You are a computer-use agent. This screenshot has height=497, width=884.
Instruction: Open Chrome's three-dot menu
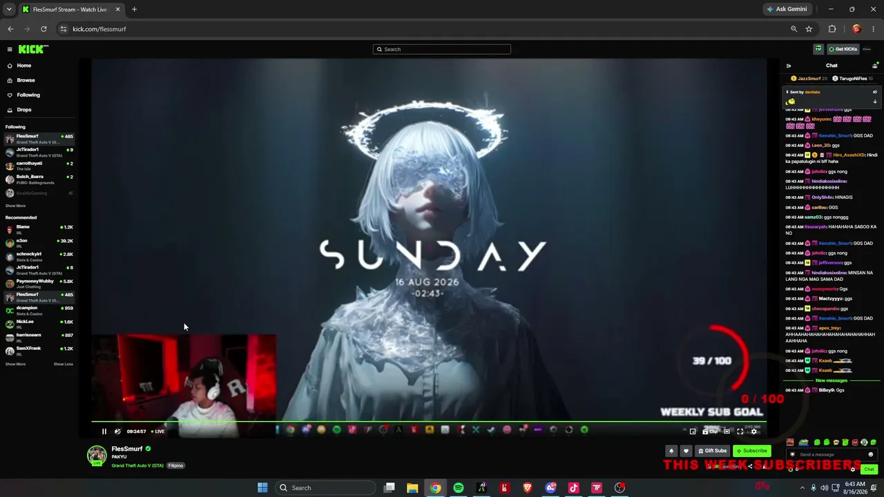[x=874, y=29]
